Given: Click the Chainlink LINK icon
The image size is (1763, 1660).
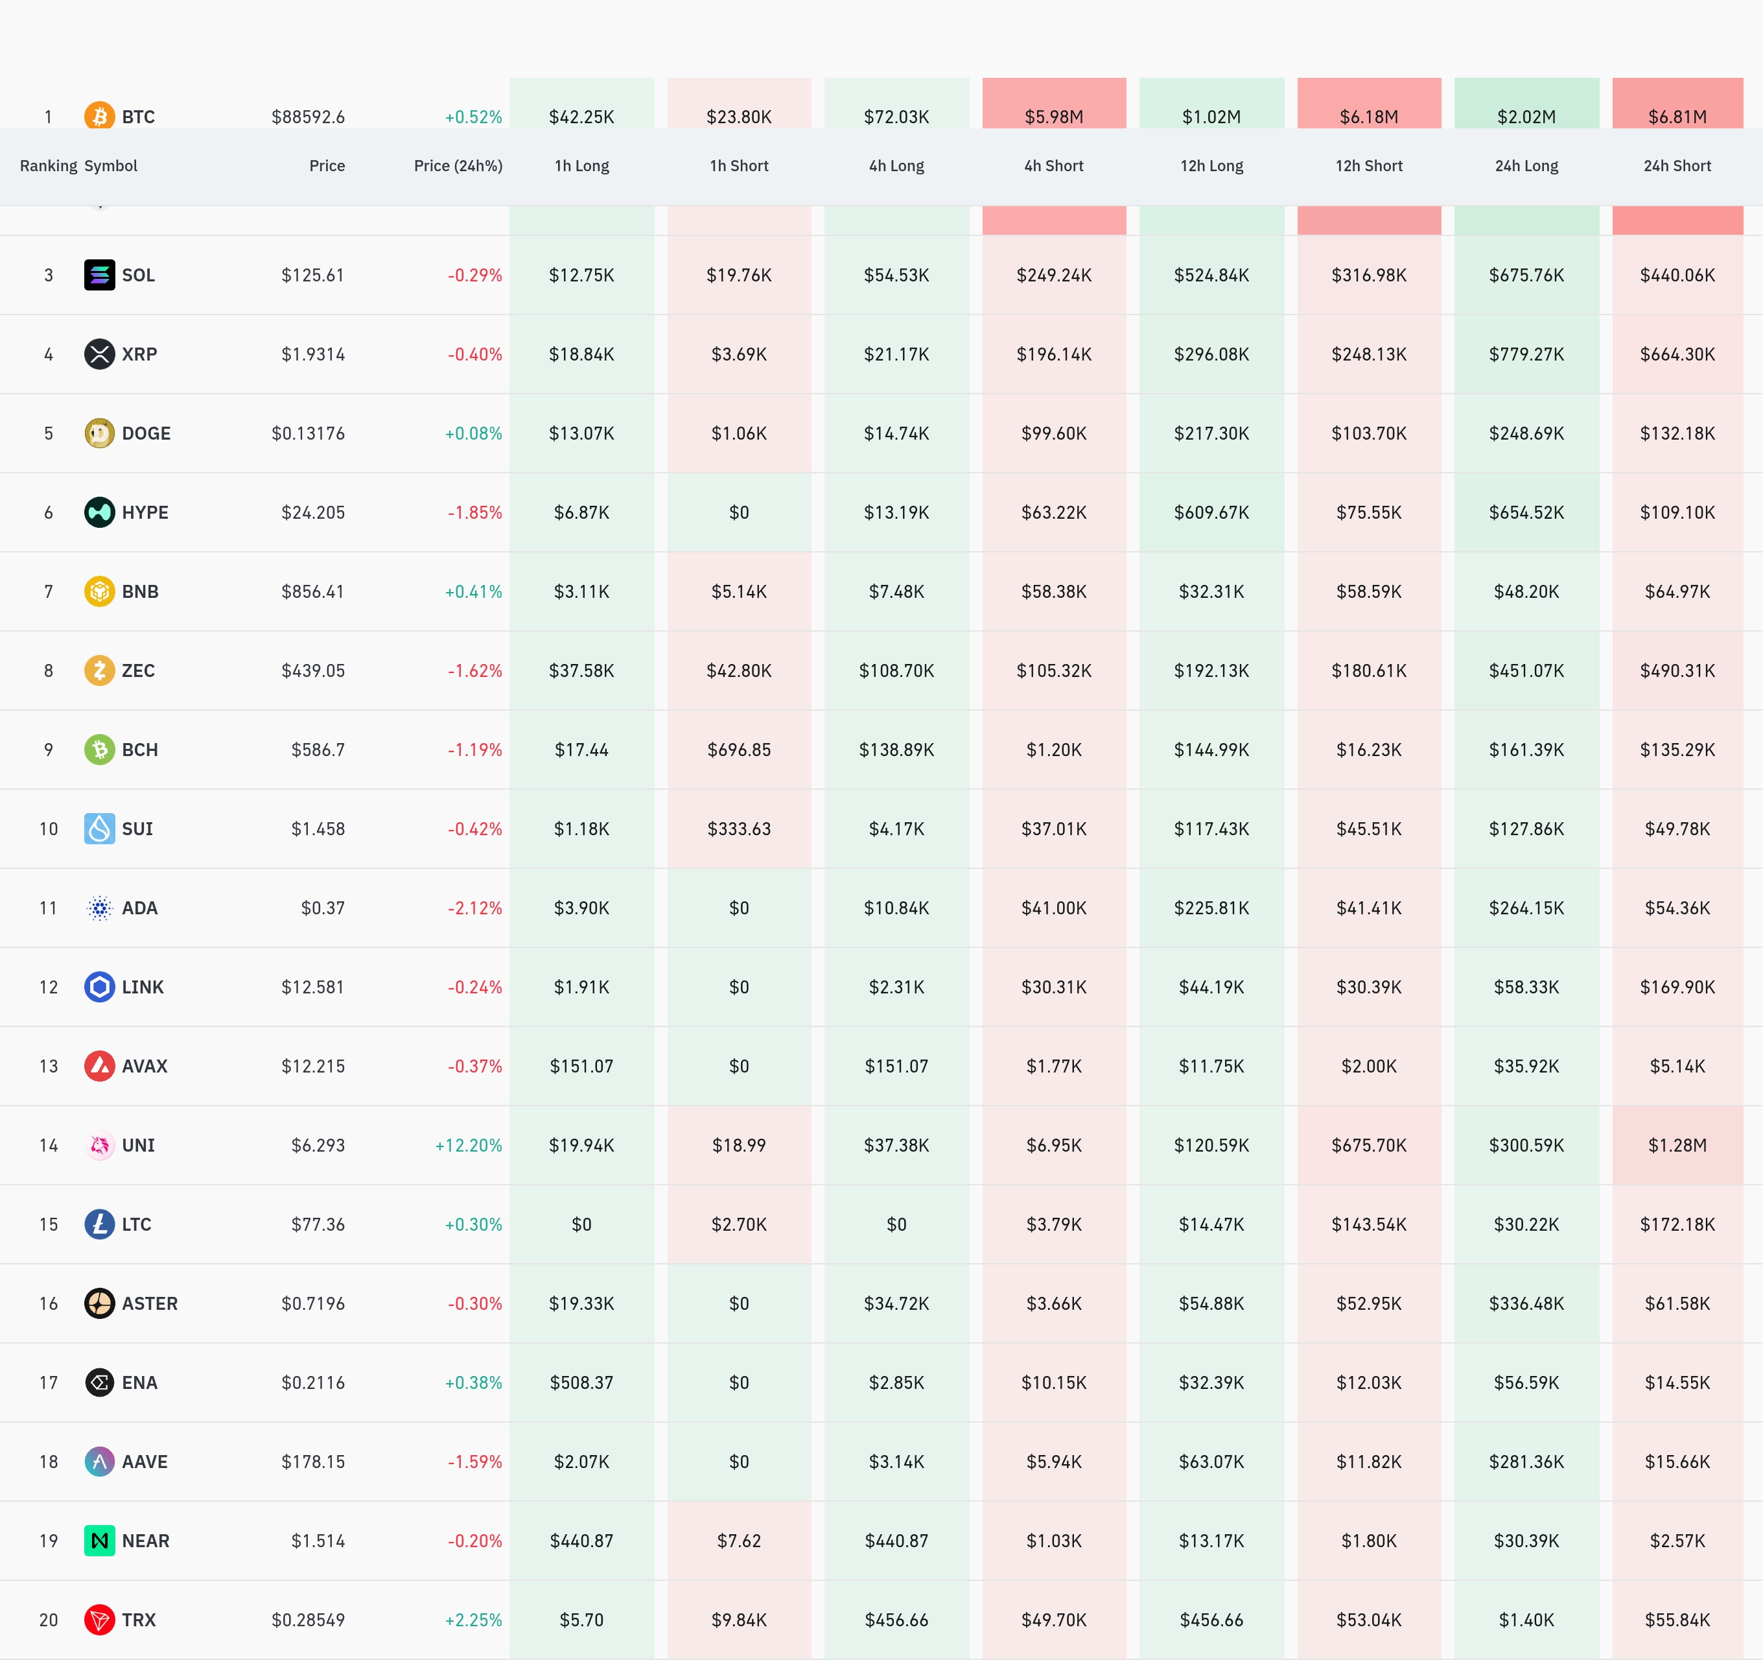Looking at the screenshot, I should point(99,988).
